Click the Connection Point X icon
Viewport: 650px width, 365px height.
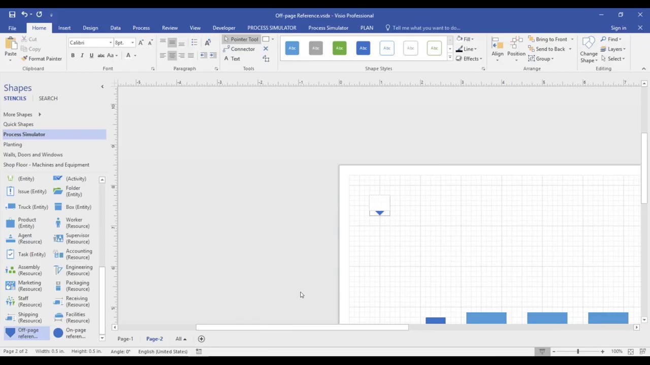266,49
